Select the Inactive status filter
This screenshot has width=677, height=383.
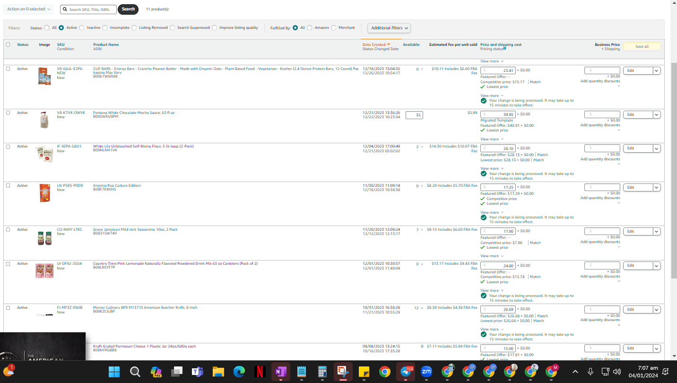[82, 27]
